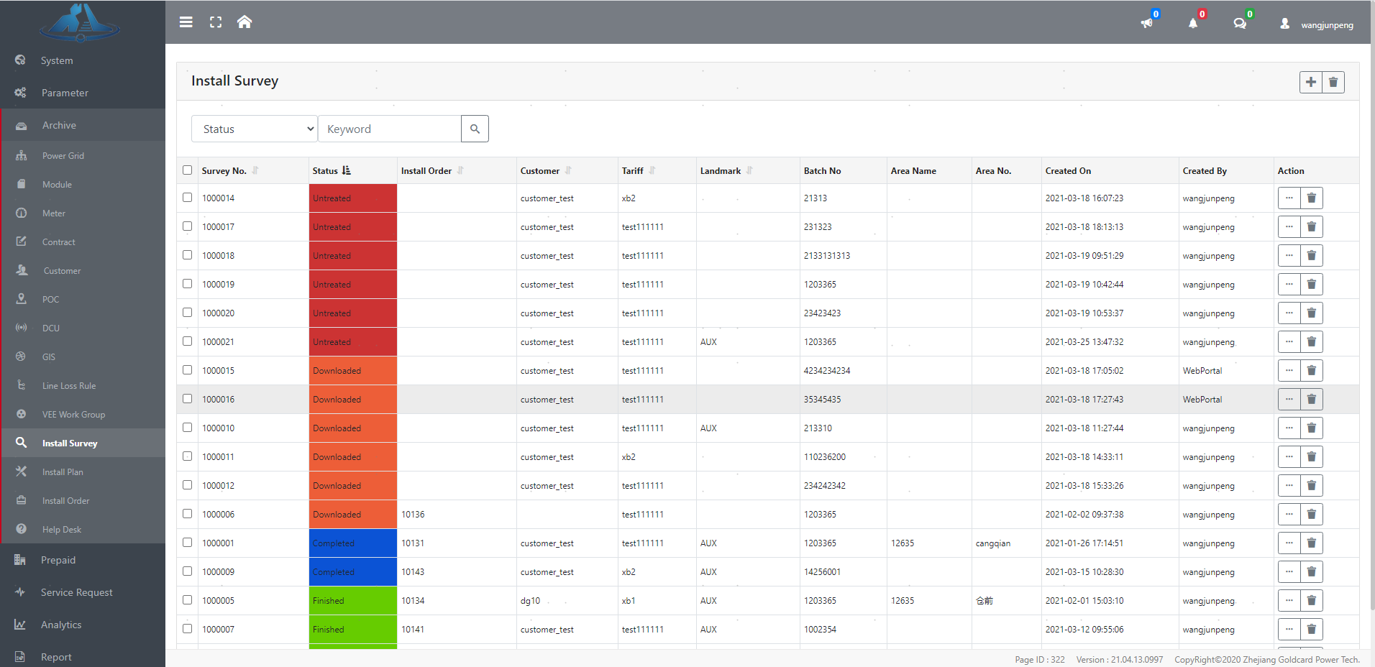Click the hamburger menu icon
The height and width of the screenshot is (667, 1375).
coord(186,22)
